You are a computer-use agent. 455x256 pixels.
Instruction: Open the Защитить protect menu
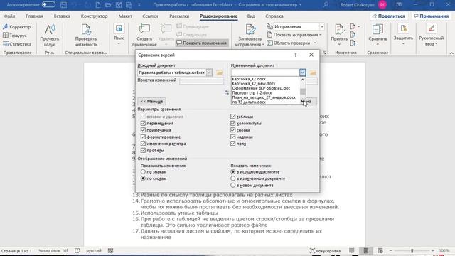pos(403,35)
